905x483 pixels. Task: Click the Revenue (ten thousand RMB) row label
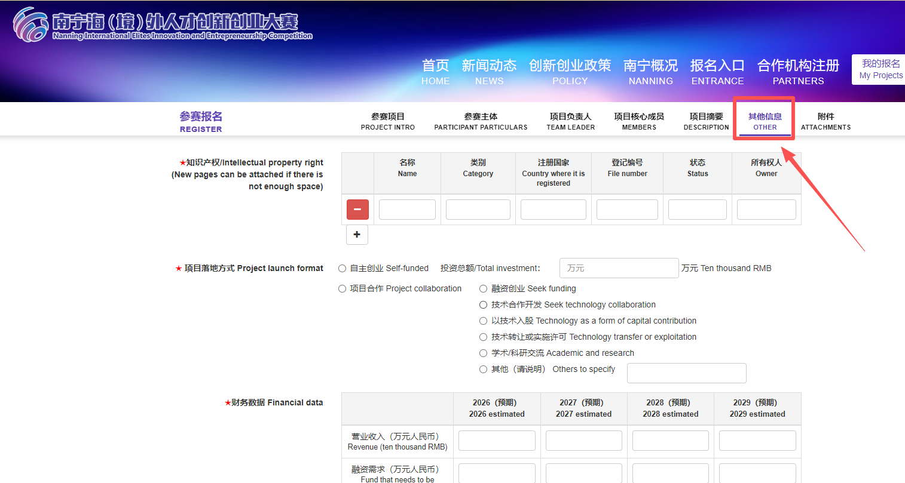point(398,442)
